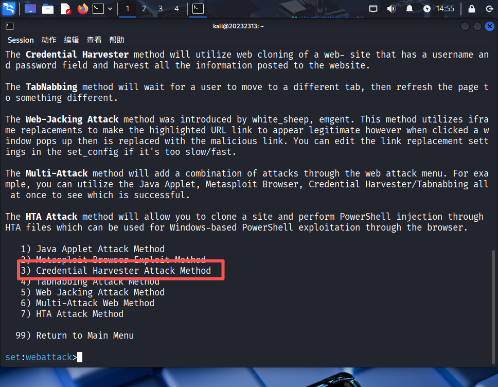
Task: Maximize the terminal window
Action: pyautogui.click(x=477, y=26)
